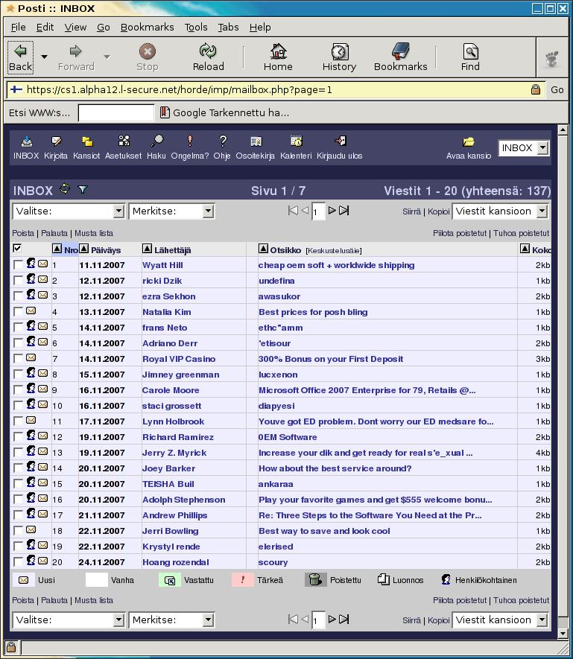573x659 pixels.
Task: Open Asetukset settings icon
Action: point(124,141)
